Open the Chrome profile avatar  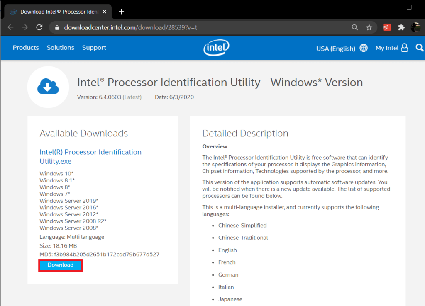(x=416, y=27)
